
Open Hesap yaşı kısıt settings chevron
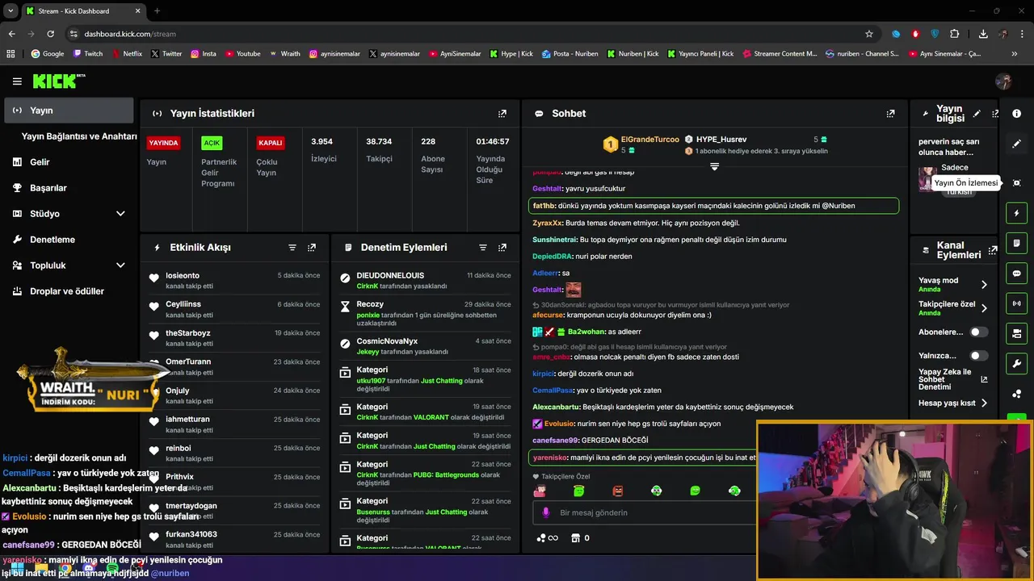click(984, 403)
